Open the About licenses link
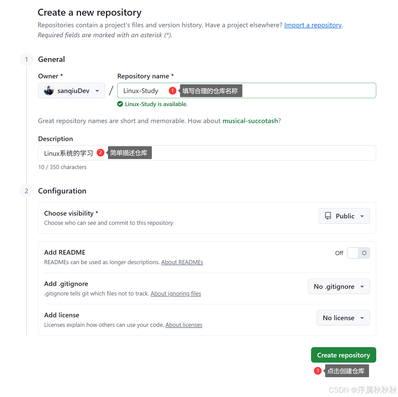 (x=184, y=325)
